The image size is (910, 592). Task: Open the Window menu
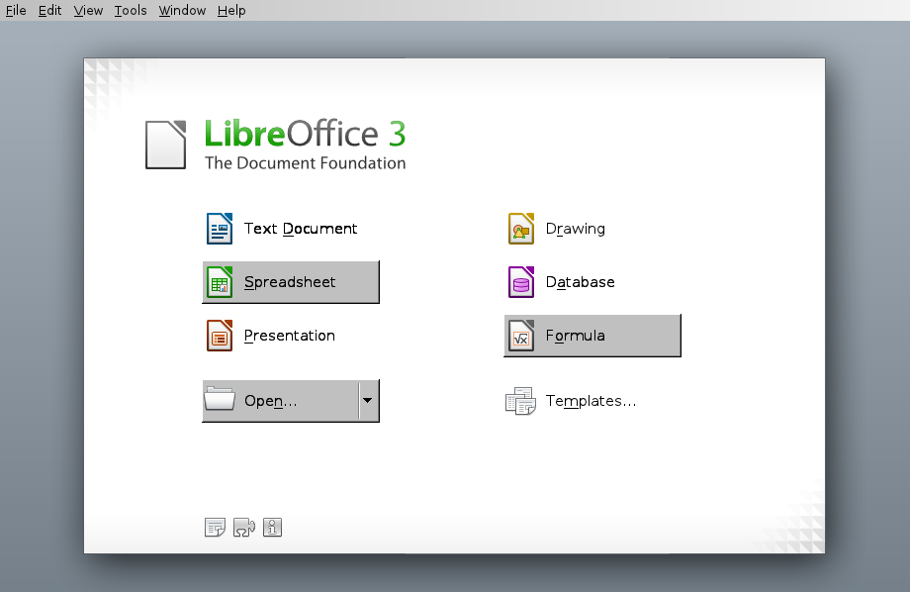[x=182, y=11]
